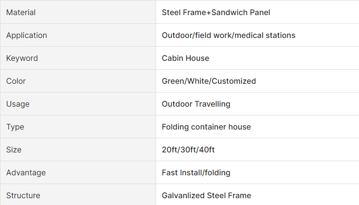Screen dimensions: 359x205
Task: Select the Outdoor Travelling value
Action: coord(196,104)
